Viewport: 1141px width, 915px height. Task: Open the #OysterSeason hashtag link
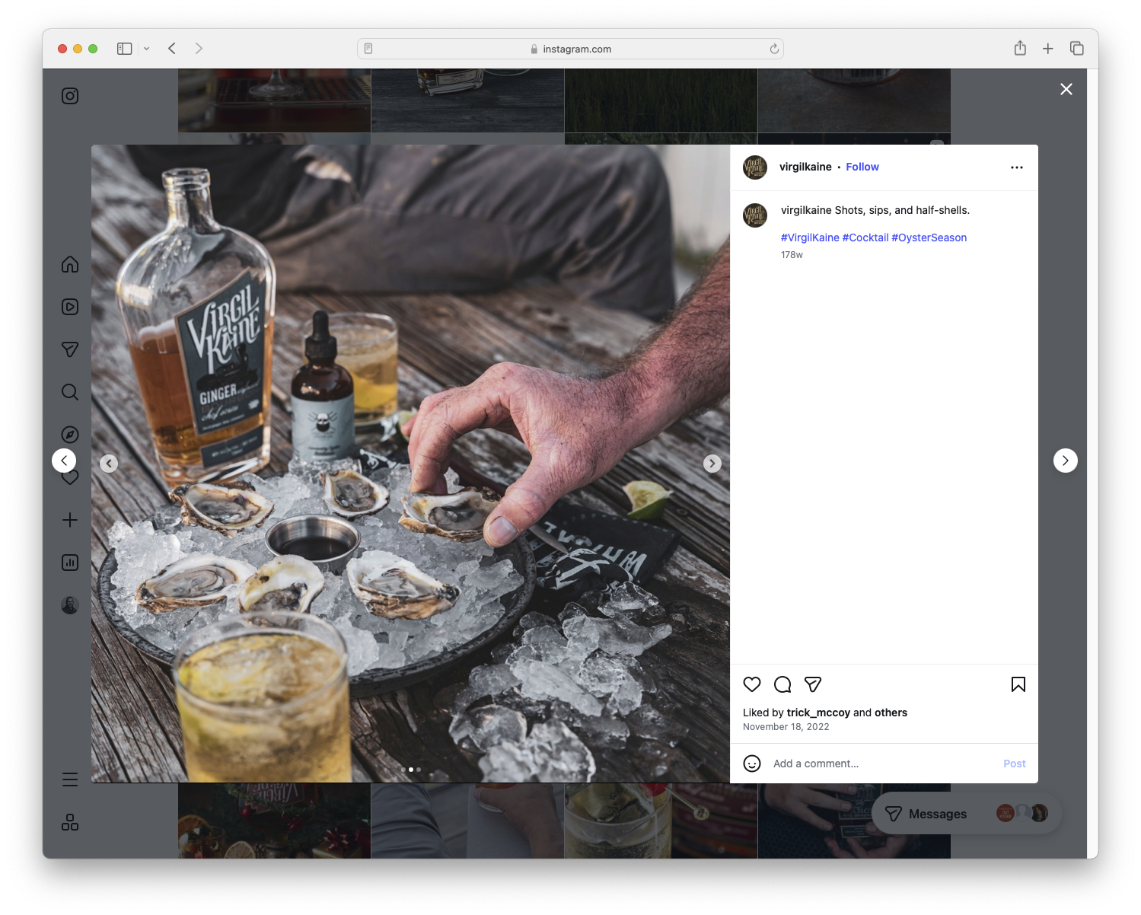[x=929, y=237]
